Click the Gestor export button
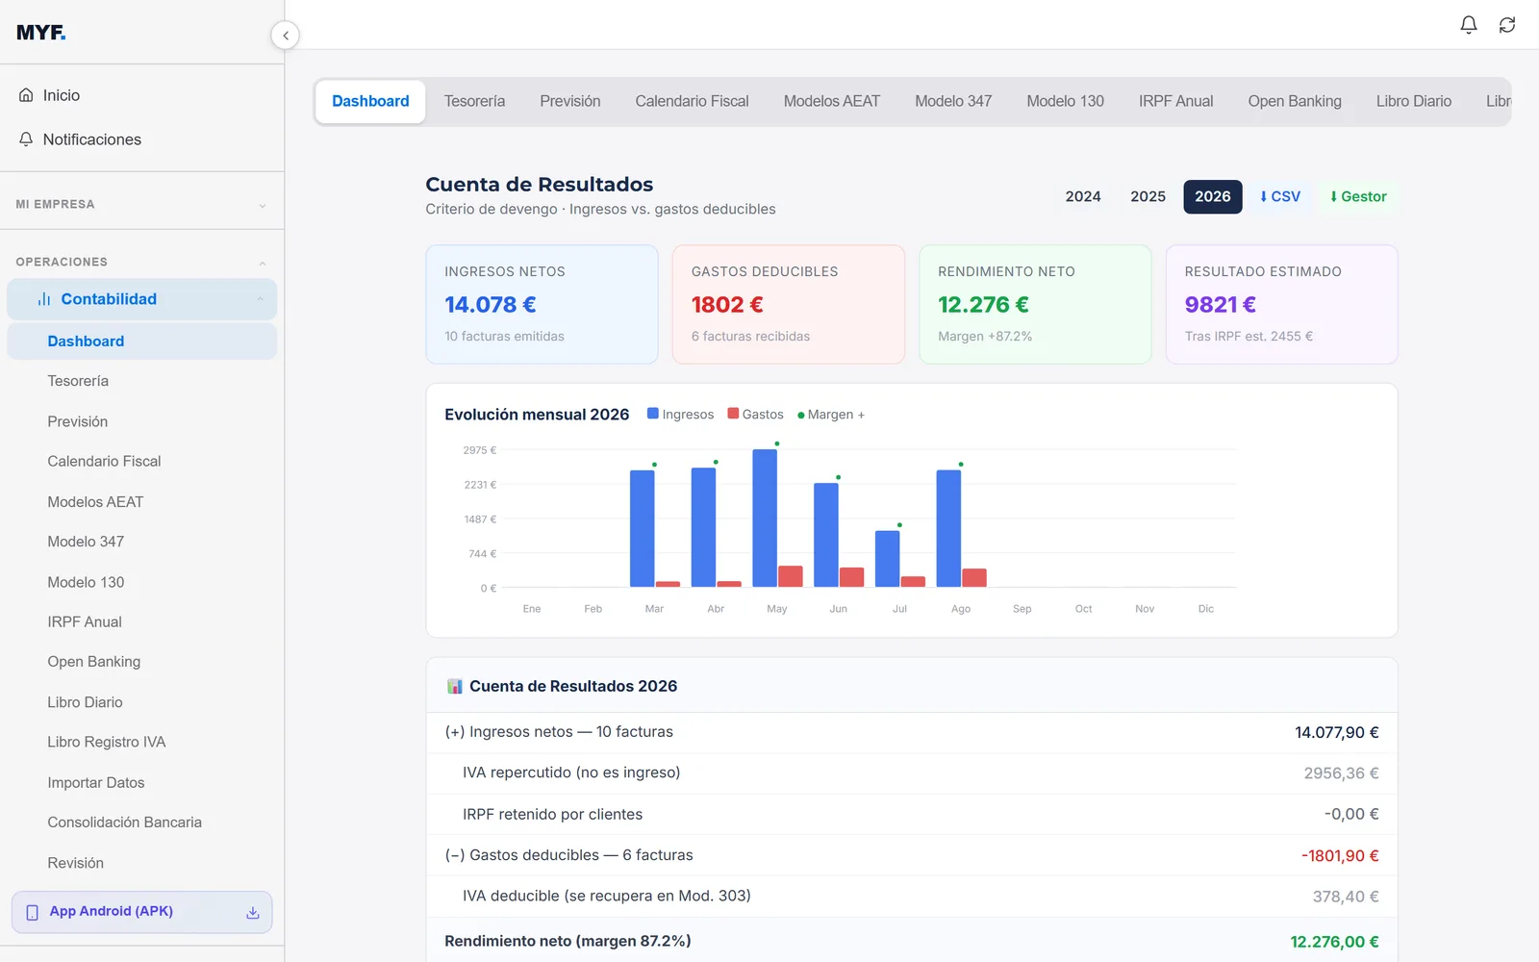Image resolution: width=1539 pixels, height=962 pixels. [1358, 196]
